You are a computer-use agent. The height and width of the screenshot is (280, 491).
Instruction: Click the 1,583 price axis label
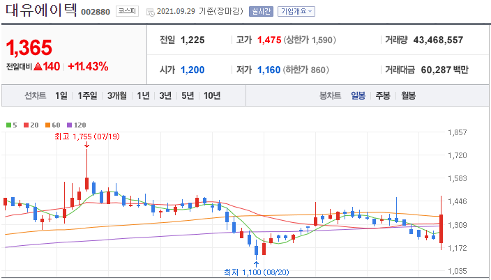(x=458, y=178)
